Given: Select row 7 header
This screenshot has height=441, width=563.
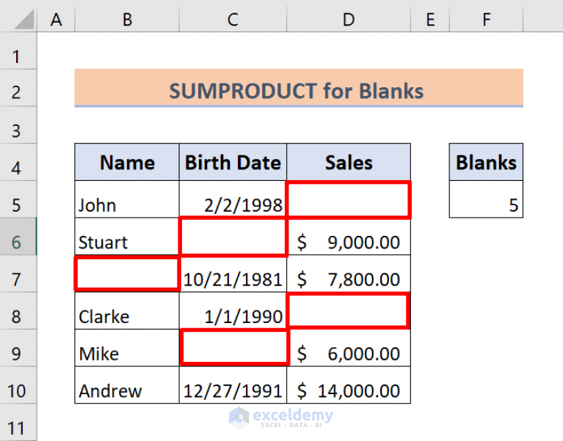Looking at the screenshot, I should coord(18,274).
